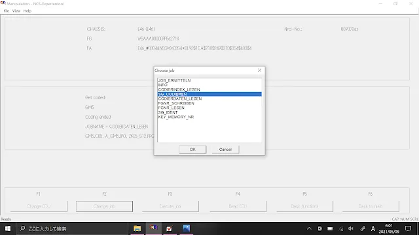Select JOB_ERMITTELN in the job list
The height and width of the screenshot is (235, 419).
point(209,80)
